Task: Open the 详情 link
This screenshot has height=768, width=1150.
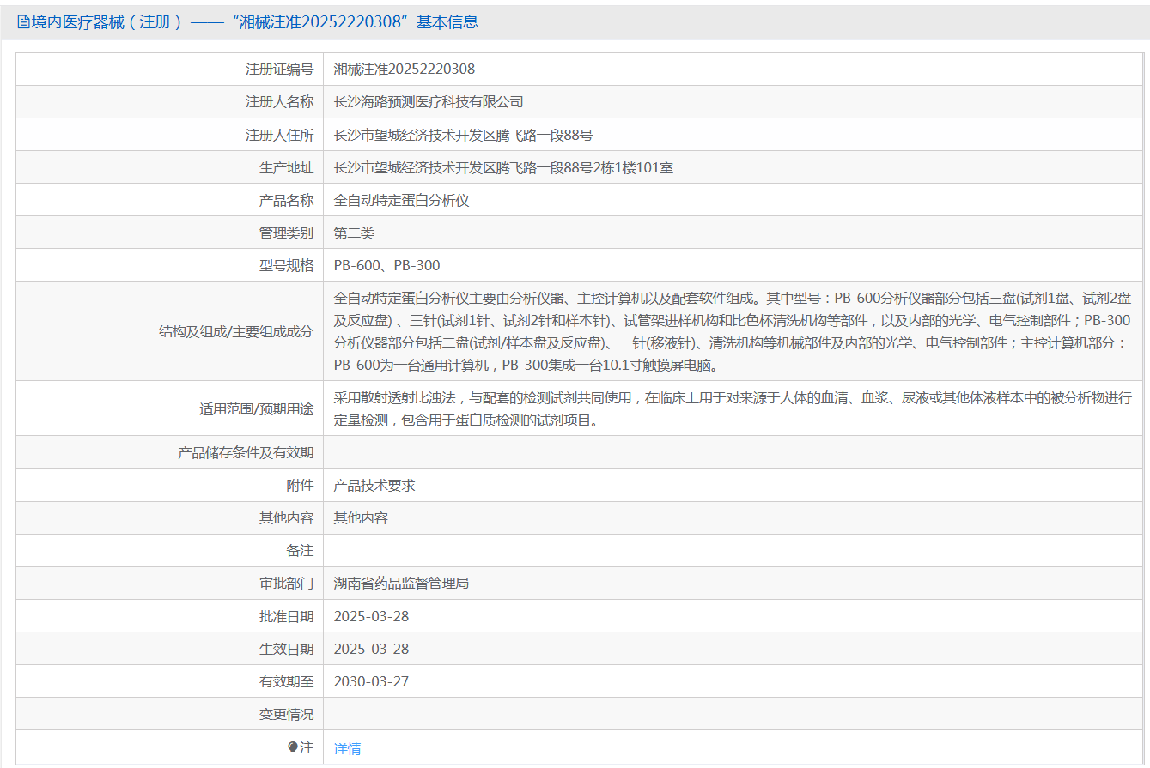Action: [347, 748]
